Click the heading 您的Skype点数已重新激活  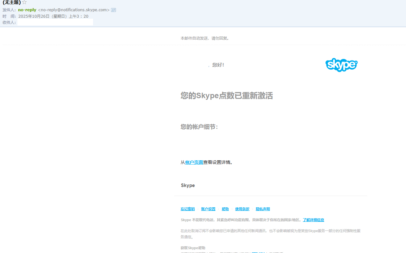pos(227,96)
